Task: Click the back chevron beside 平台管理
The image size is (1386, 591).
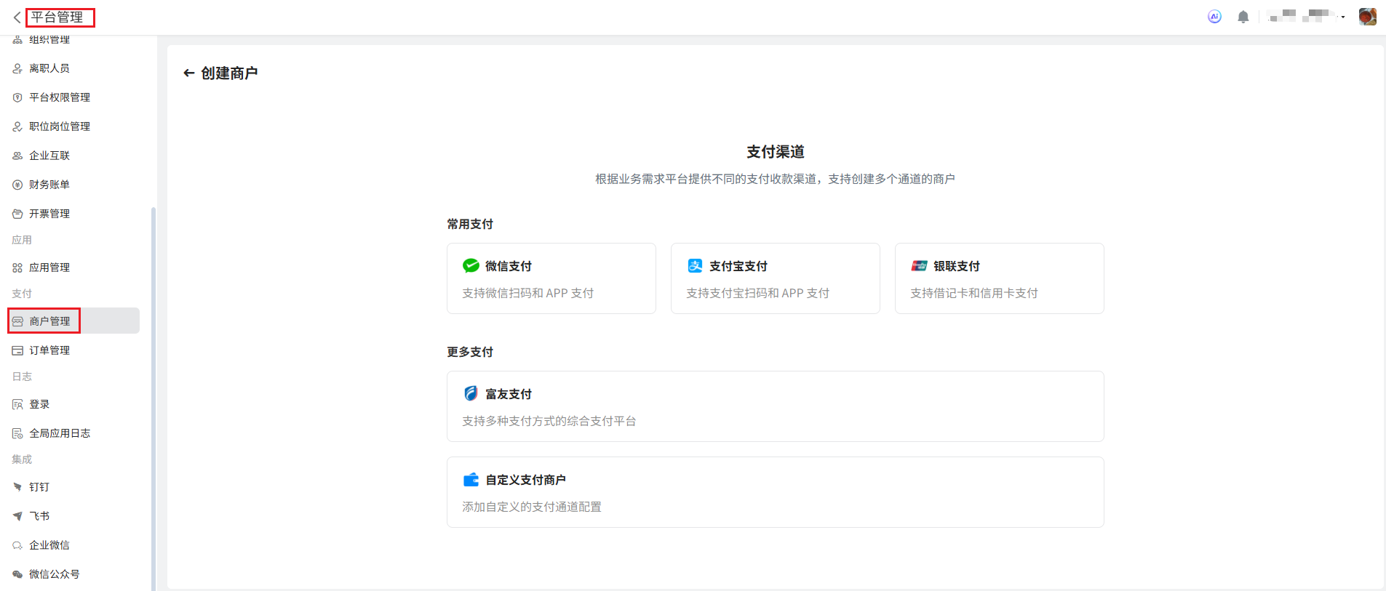Action: pyautogui.click(x=17, y=17)
